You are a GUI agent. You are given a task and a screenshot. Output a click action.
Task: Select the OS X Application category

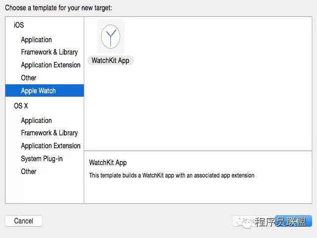36,120
